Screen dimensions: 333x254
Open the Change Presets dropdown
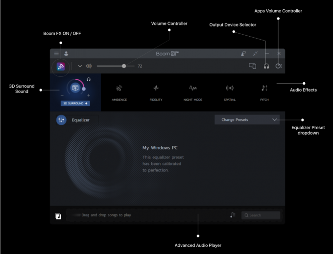[247, 120]
